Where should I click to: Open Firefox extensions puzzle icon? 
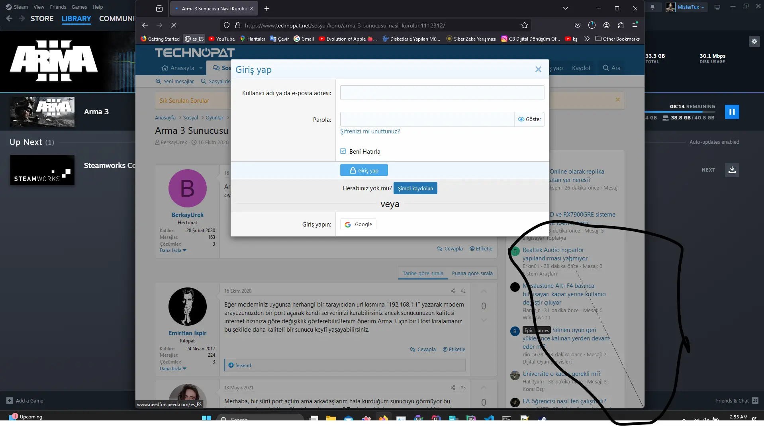621,25
